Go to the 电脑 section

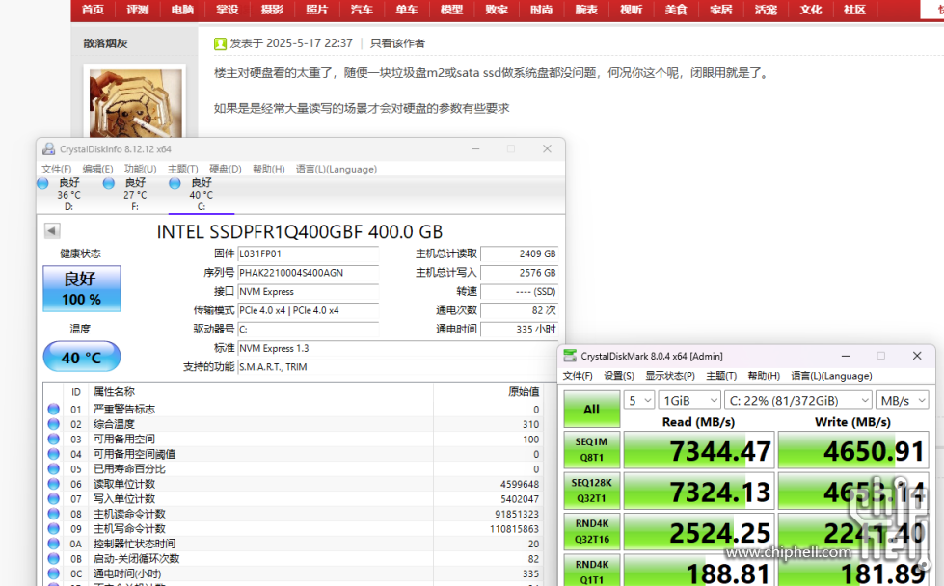click(x=182, y=10)
